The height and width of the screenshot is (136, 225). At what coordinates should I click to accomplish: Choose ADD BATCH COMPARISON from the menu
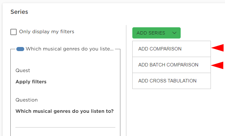[172, 65]
